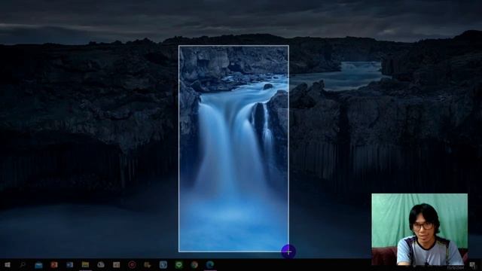
Task: Open the notification center icon
Action: pos(472,265)
